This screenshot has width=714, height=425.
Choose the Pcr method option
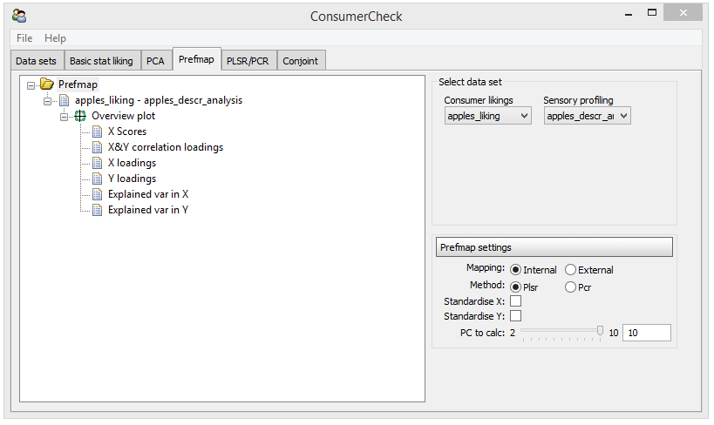(570, 287)
